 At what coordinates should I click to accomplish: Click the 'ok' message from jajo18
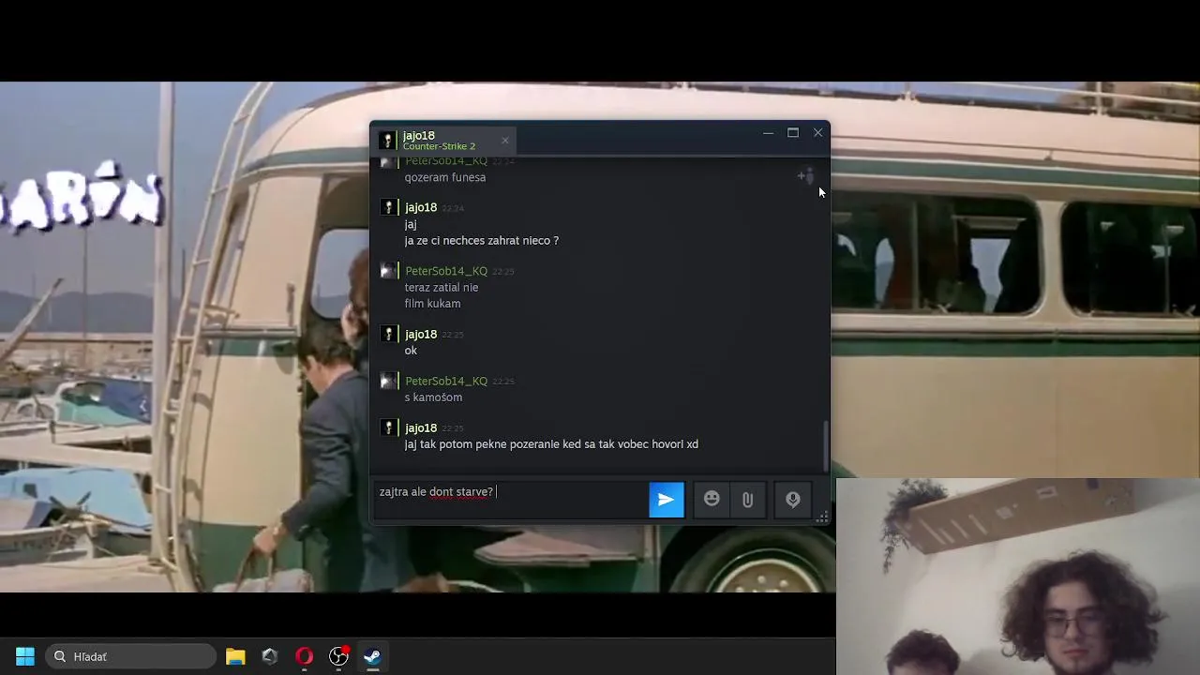pos(411,351)
